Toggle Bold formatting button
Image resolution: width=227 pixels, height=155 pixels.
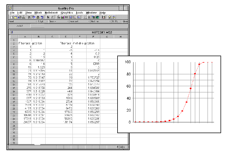click(48, 17)
